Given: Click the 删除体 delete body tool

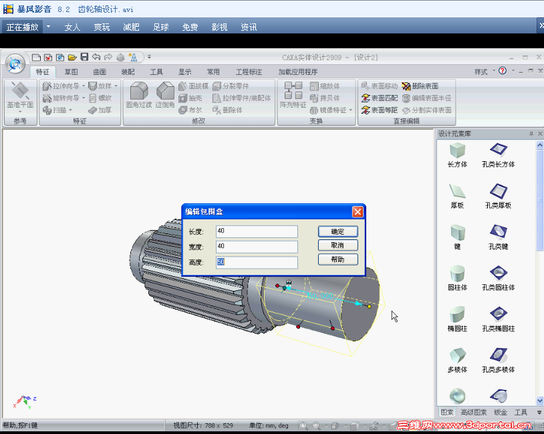Looking at the screenshot, I should [227, 110].
